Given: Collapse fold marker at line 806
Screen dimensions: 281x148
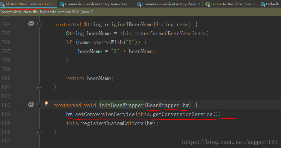Looking at the screenshot, I should (39, 132).
